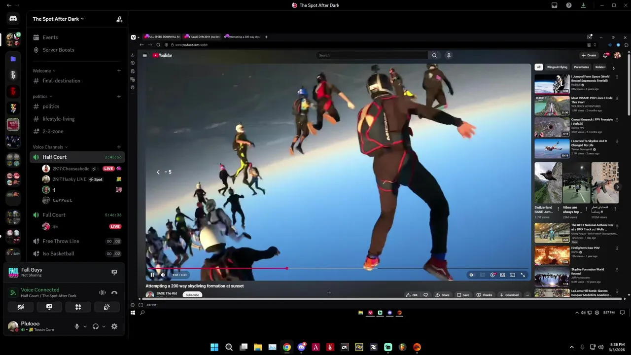Screen dimensions: 631x355
Task: Subscribe to BASE The Kid channel
Action: tap(192, 295)
